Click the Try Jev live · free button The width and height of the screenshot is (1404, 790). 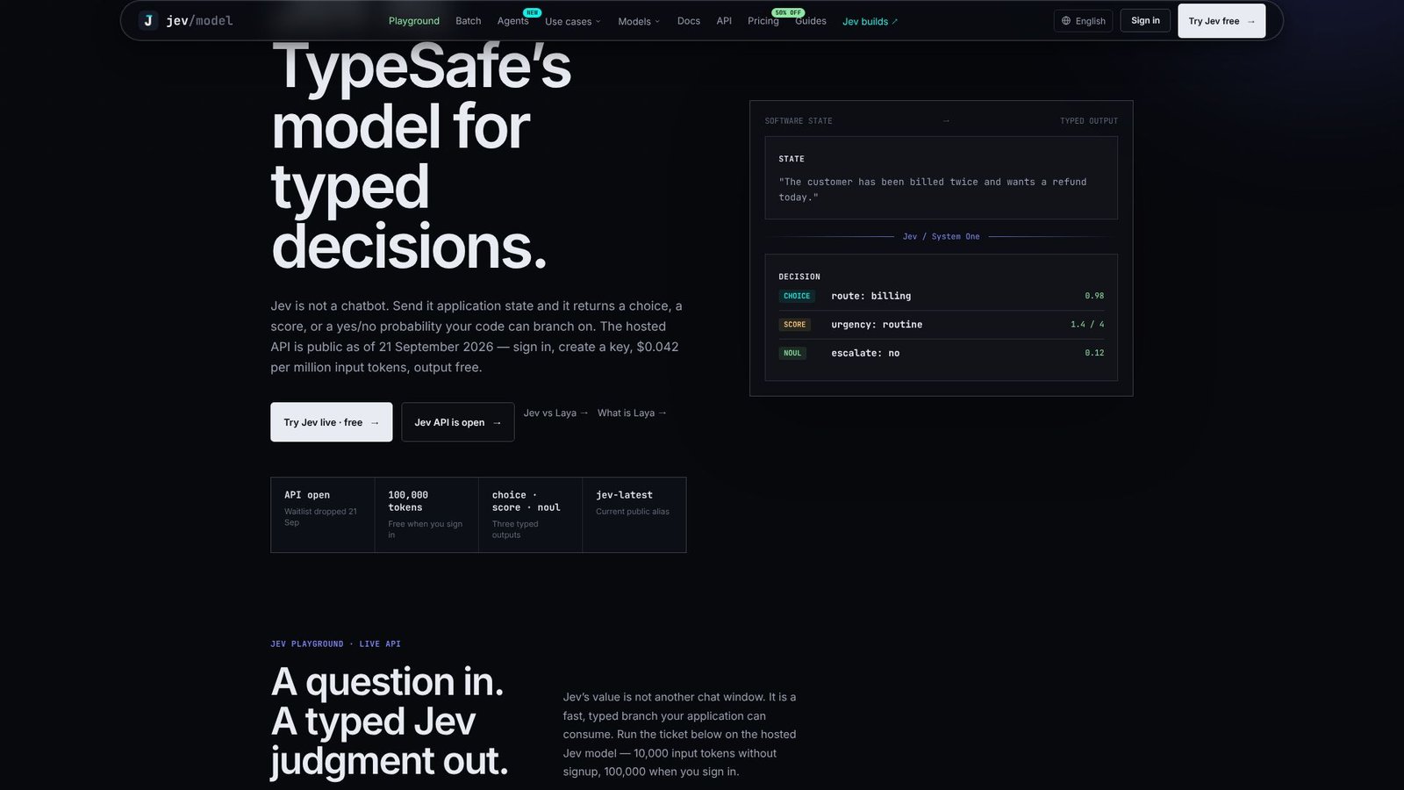332,422
